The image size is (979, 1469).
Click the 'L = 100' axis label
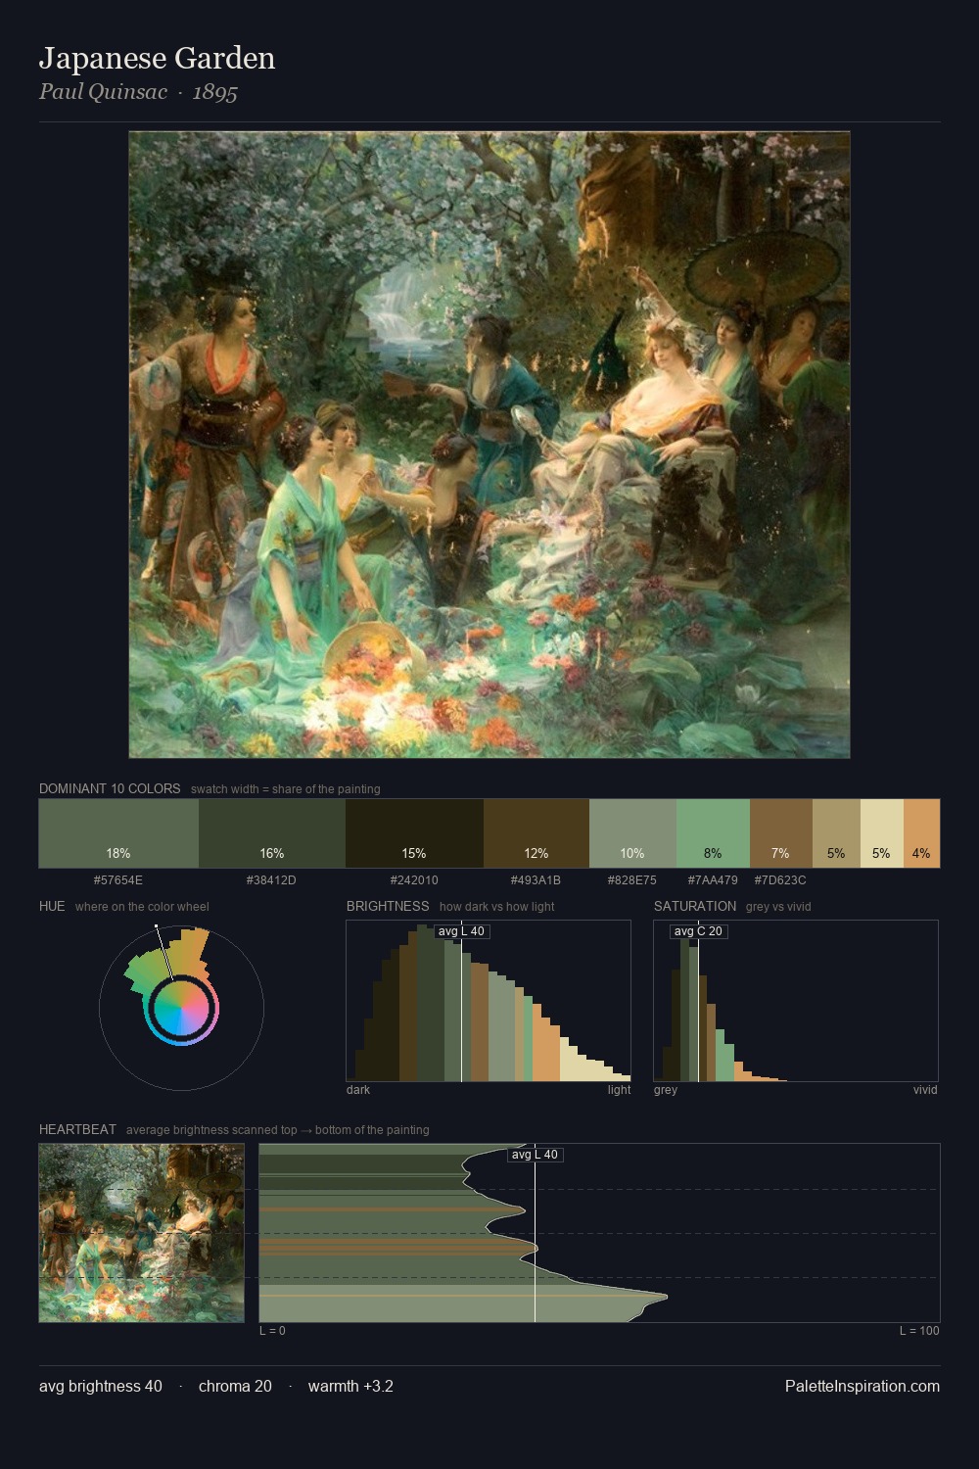[919, 1331]
